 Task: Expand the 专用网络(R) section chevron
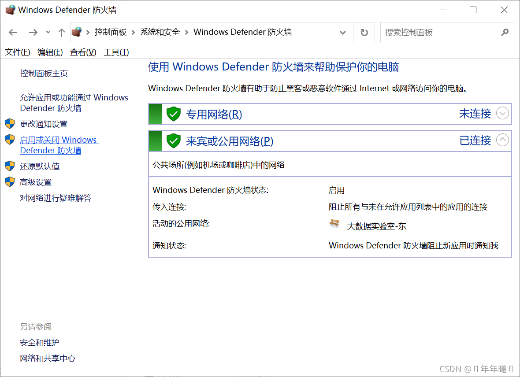click(x=502, y=113)
